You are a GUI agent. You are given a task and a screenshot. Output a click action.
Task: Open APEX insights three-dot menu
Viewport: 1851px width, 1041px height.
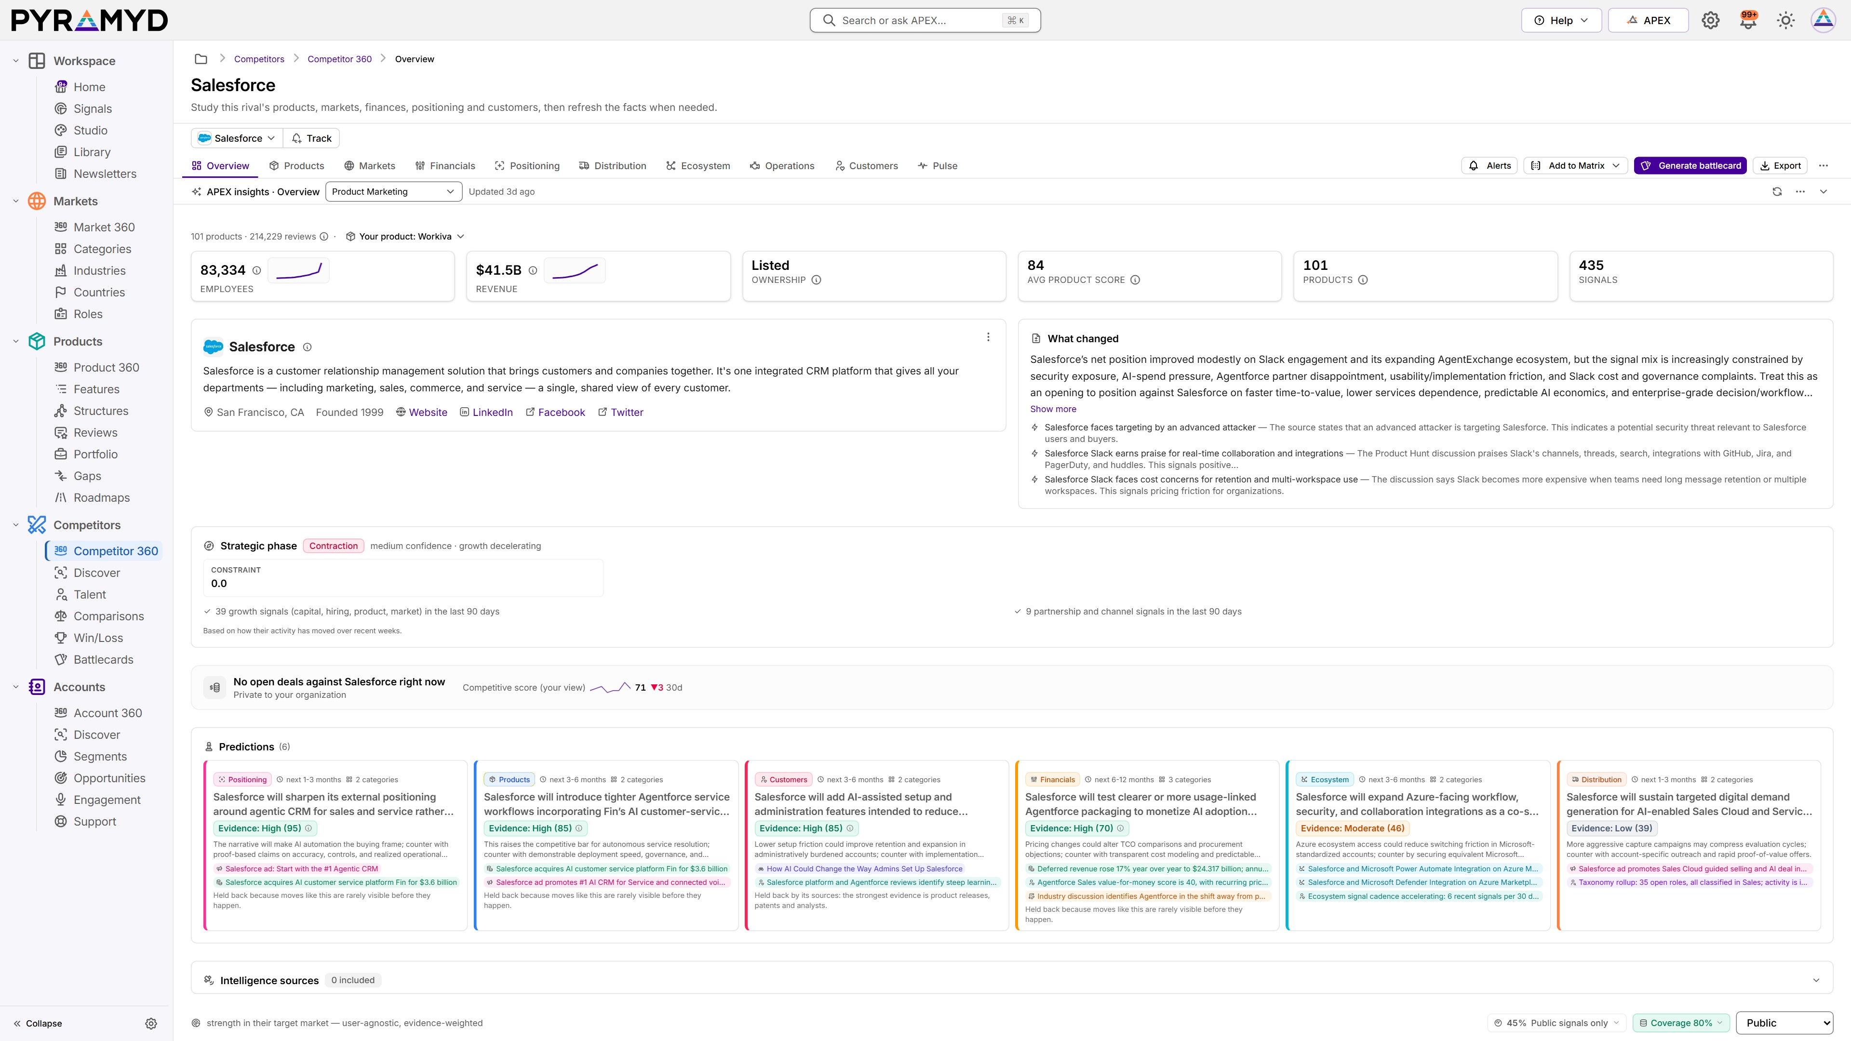(1800, 192)
